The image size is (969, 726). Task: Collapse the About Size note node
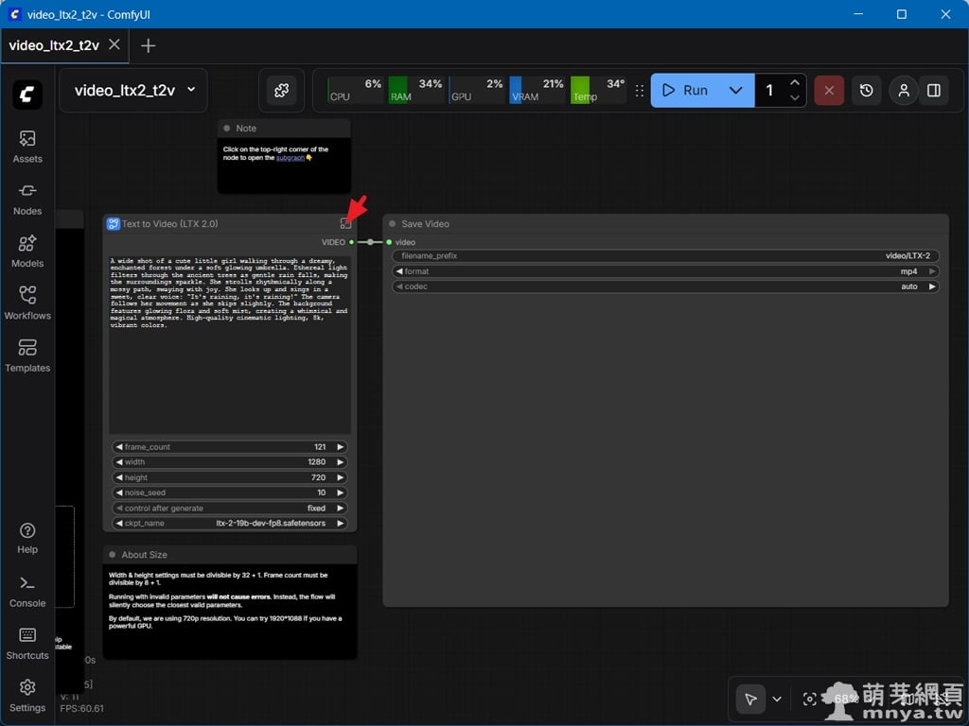coord(113,555)
